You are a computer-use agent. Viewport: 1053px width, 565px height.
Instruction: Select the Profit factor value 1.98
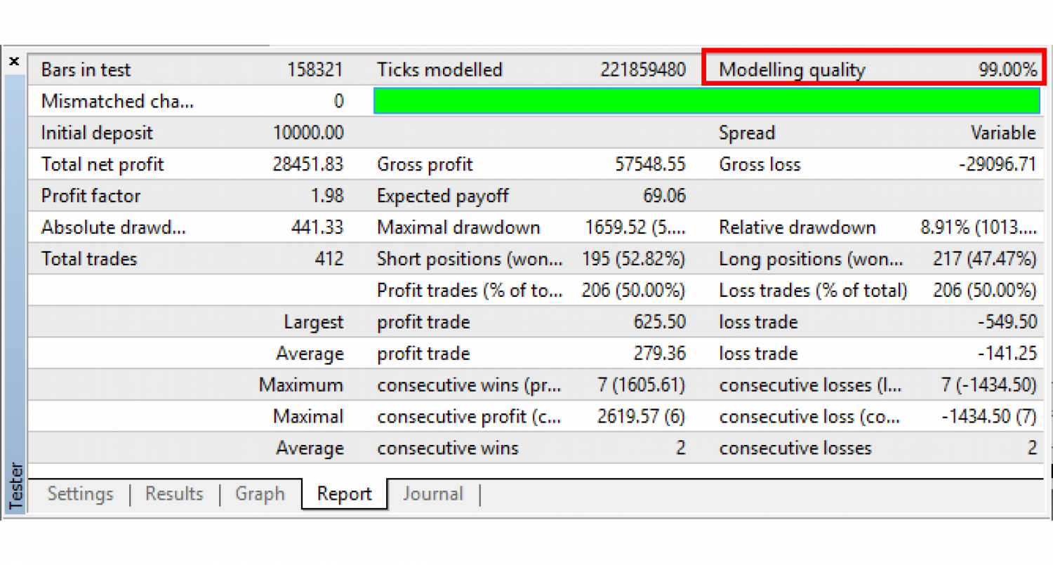pyautogui.click(x=330, y=196)
